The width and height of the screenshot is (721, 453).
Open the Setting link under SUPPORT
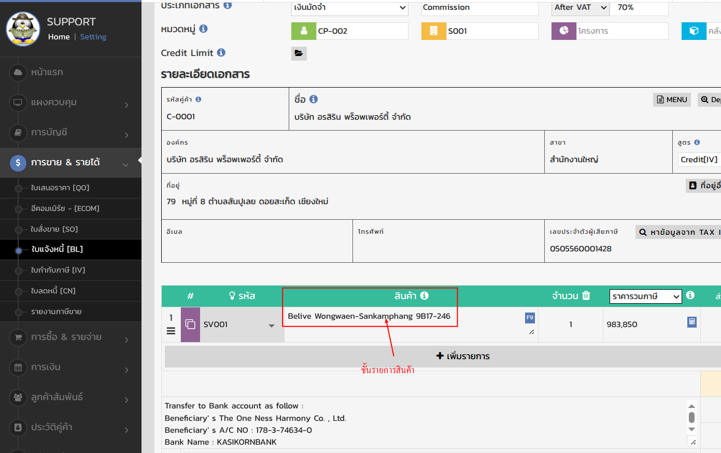point(93,37)
